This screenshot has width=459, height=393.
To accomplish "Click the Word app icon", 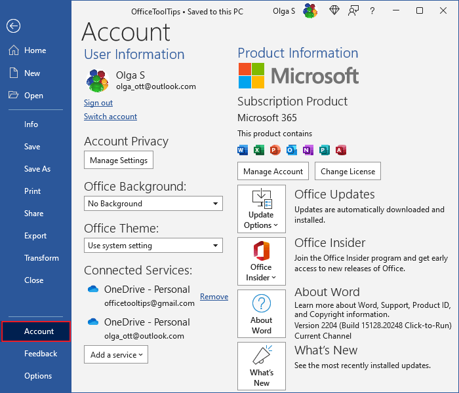I will pos(243,150).
